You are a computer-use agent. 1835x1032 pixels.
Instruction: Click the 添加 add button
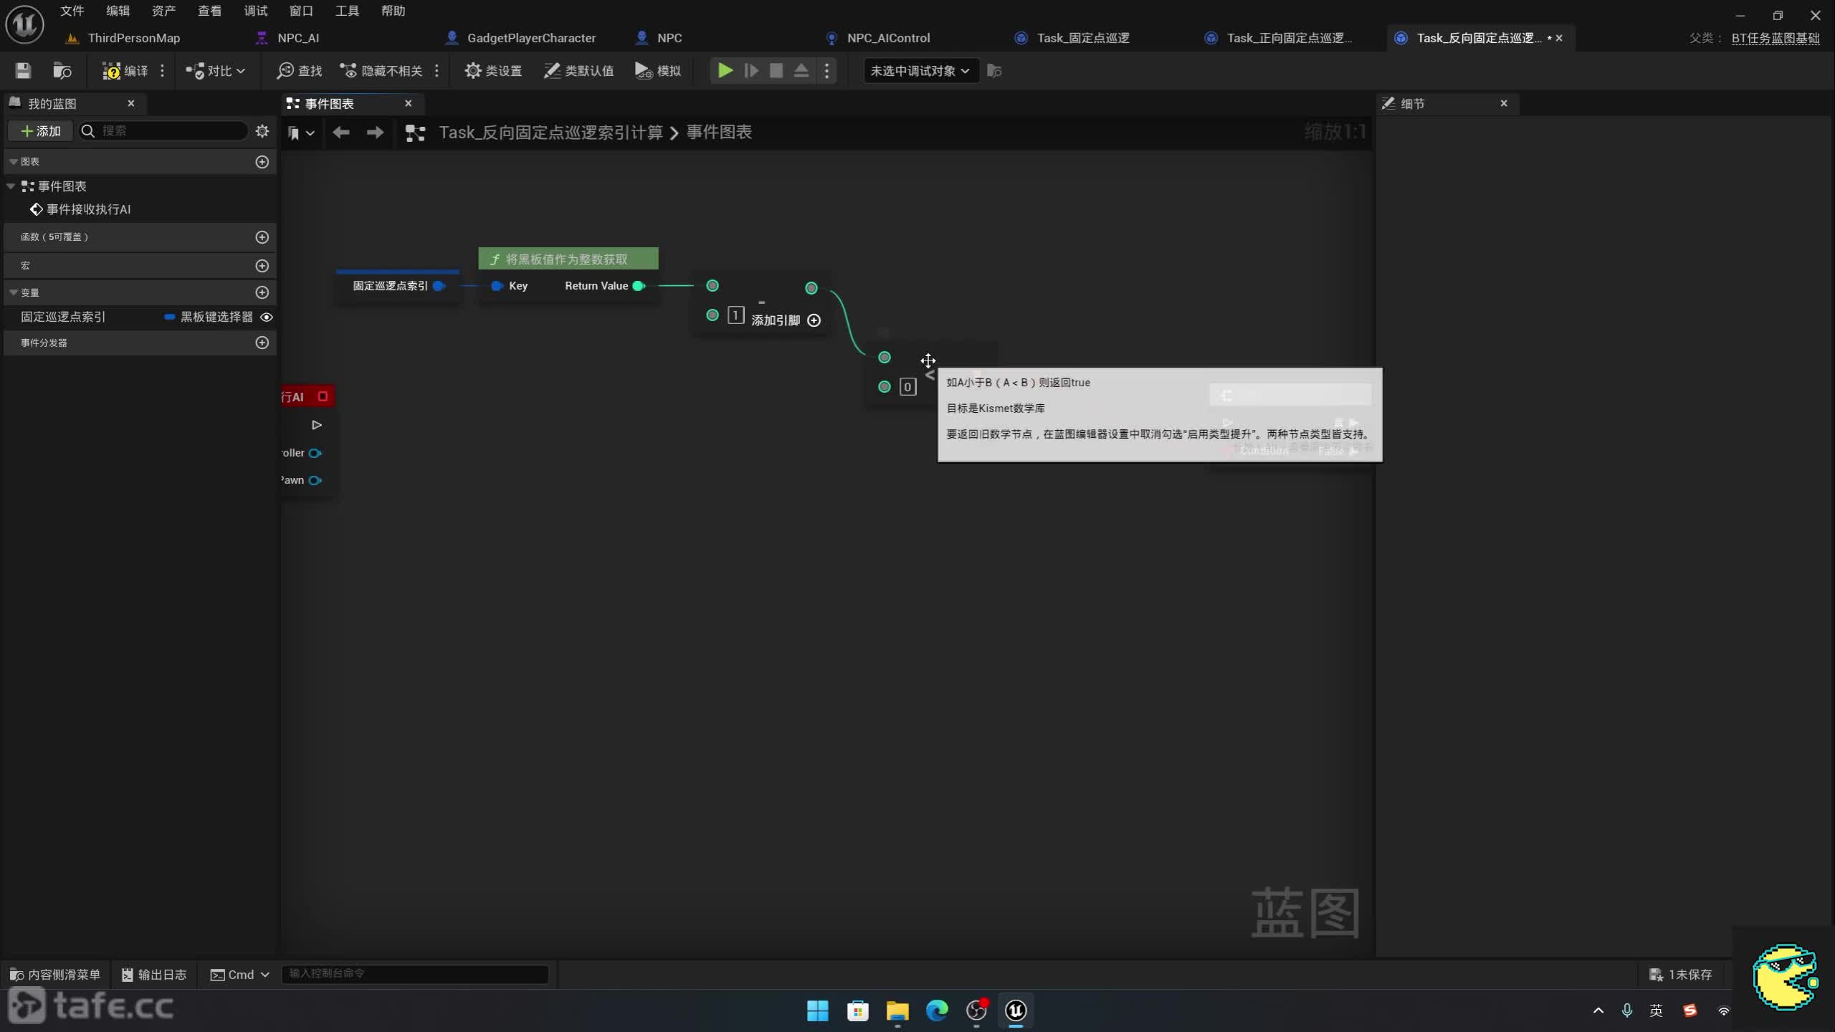pos(41,131)
